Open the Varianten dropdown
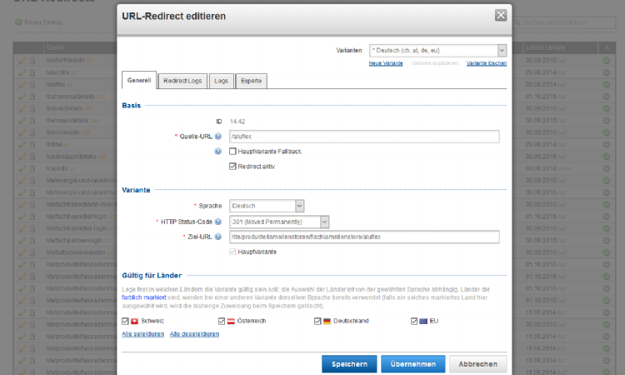This screenshot has height=375, width=625. tap(437, 51)
